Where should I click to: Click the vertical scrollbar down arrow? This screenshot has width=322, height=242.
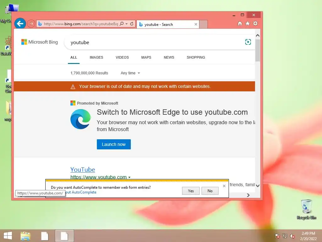coord(258,185)
